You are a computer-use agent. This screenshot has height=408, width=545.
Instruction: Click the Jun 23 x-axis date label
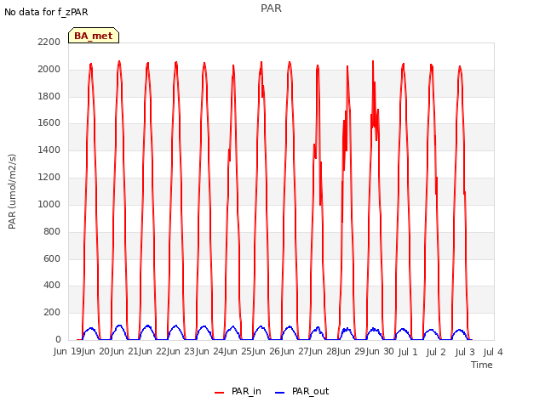coord(181,351)
